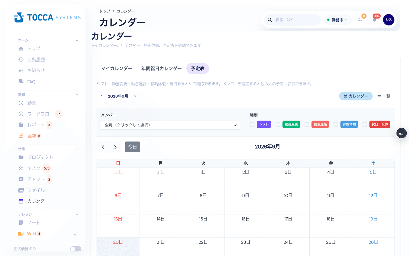Select the 予定表 tab
Image resolution: width=409 pixels, height=256 pixels.
[x=198, y=69]
